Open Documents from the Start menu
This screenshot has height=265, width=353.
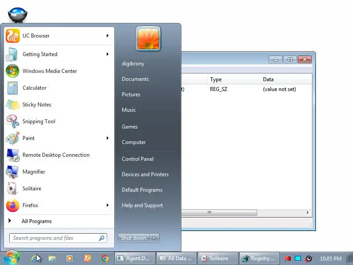[x=135, y=79]
